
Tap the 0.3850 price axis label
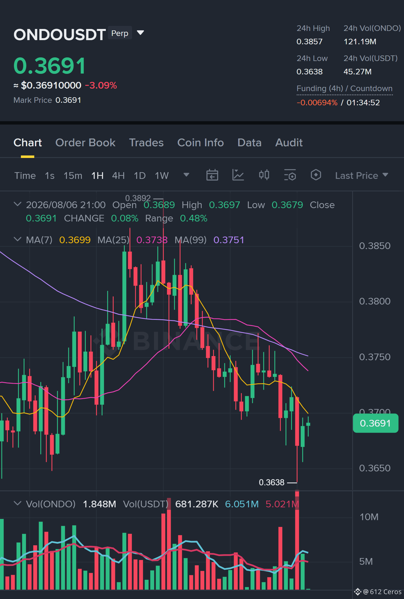[x=375, y=246]
